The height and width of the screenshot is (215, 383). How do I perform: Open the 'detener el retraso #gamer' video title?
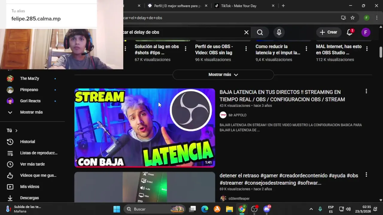(x=289, y=179)
